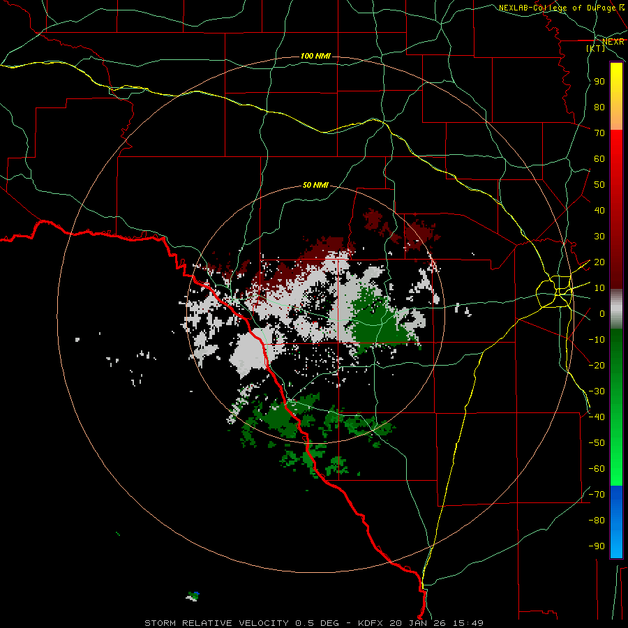Click the blue bottom section of color bar
Screen dimensions: 628x628
pos(616,521)
